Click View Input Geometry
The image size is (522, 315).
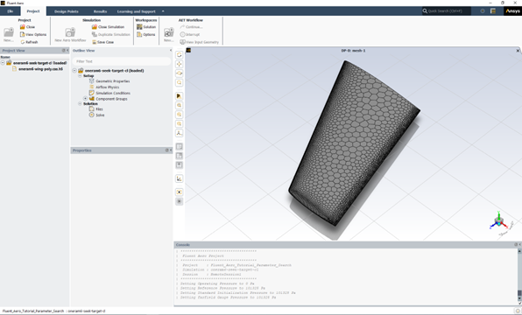tap(200, 42)
